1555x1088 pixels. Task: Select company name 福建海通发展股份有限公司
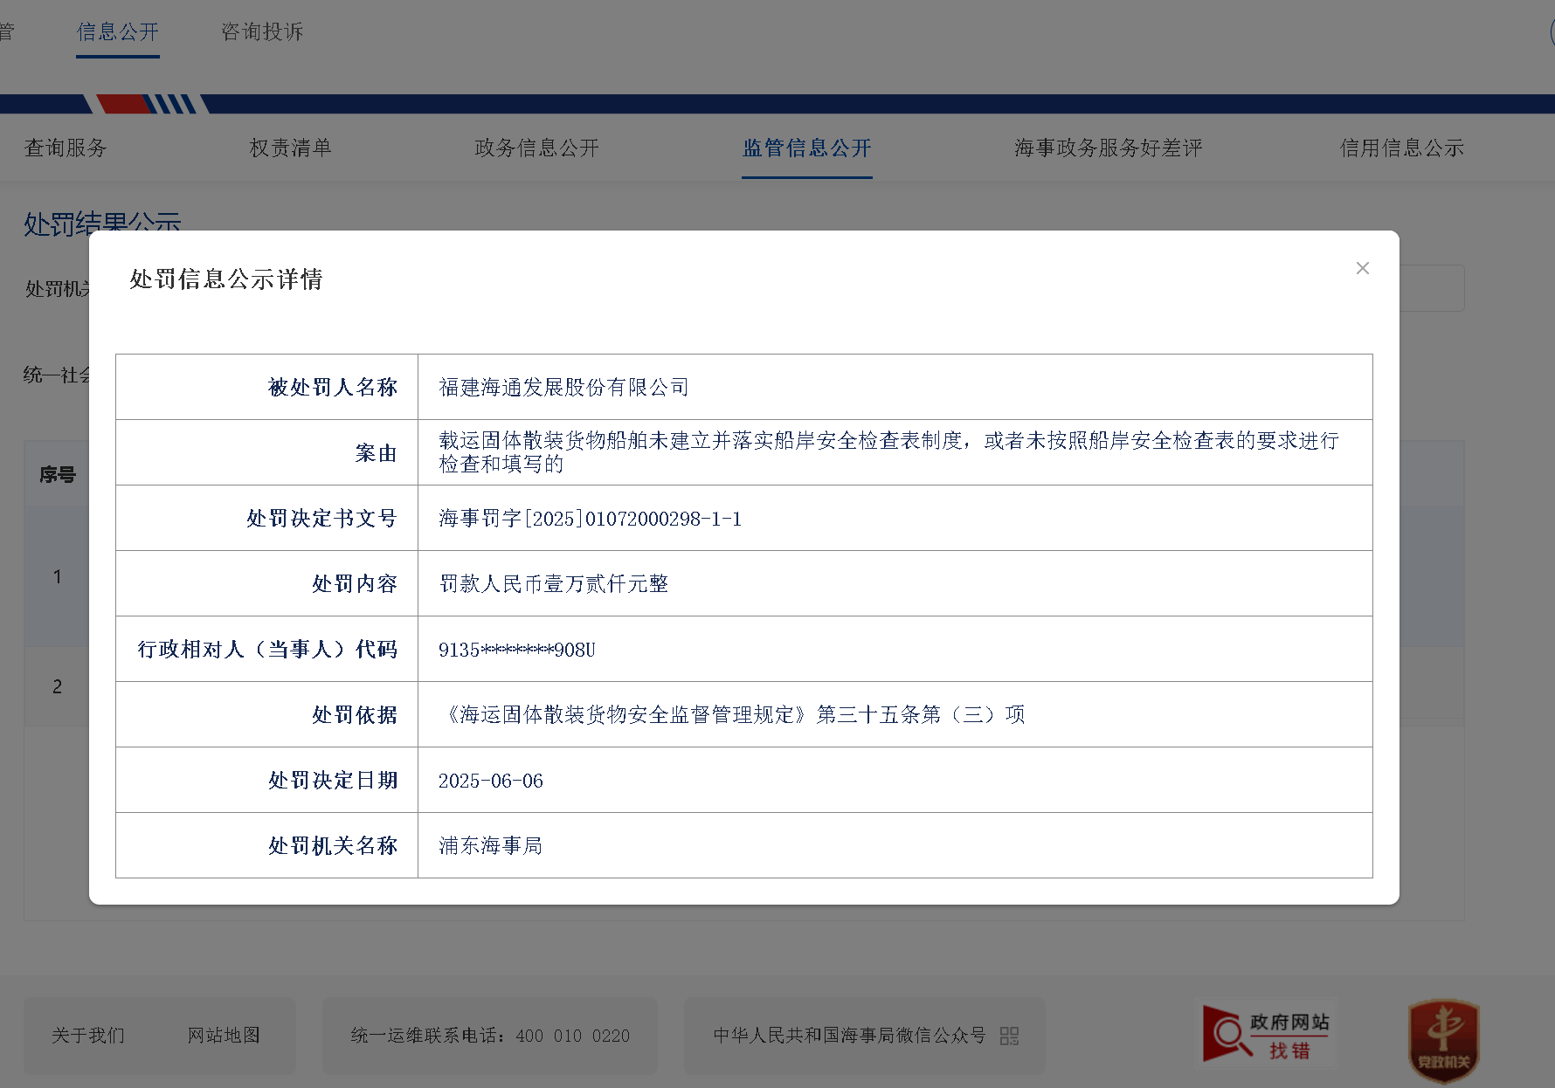click(563, 387)
